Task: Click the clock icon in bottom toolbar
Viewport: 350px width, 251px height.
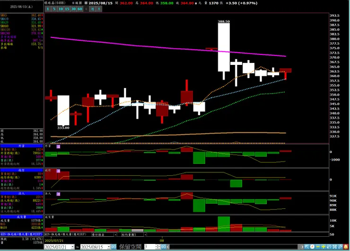Action: (x=312, y=247)
